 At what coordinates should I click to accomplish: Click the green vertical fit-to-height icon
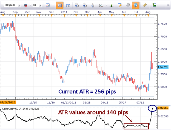click(x=112, y=5)
